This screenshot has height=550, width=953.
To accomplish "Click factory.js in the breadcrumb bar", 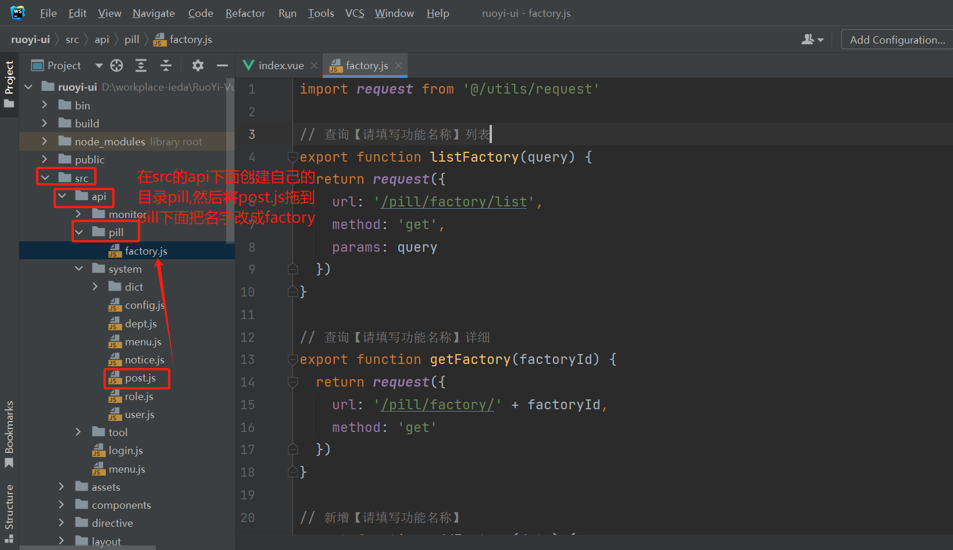I will [x=183, y=40].
